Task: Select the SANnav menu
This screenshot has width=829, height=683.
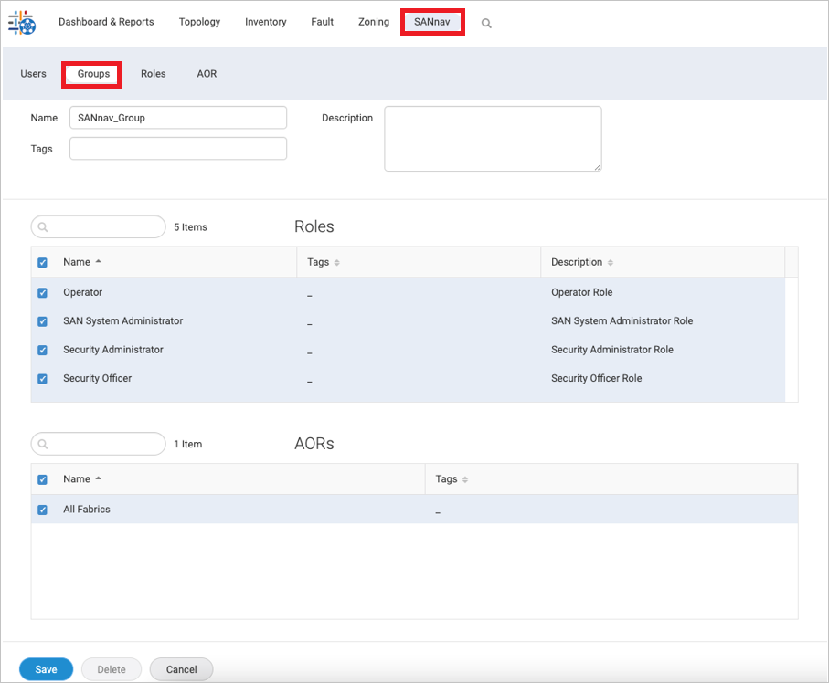Action: pyautogui.click(x=432, y=22)
